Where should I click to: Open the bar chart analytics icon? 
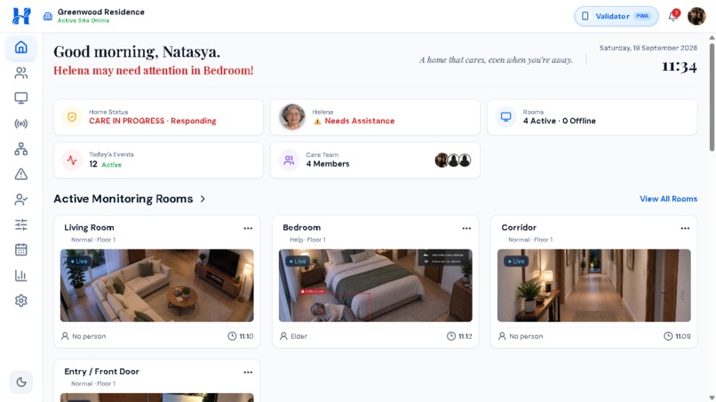click(x=21, y=275)
